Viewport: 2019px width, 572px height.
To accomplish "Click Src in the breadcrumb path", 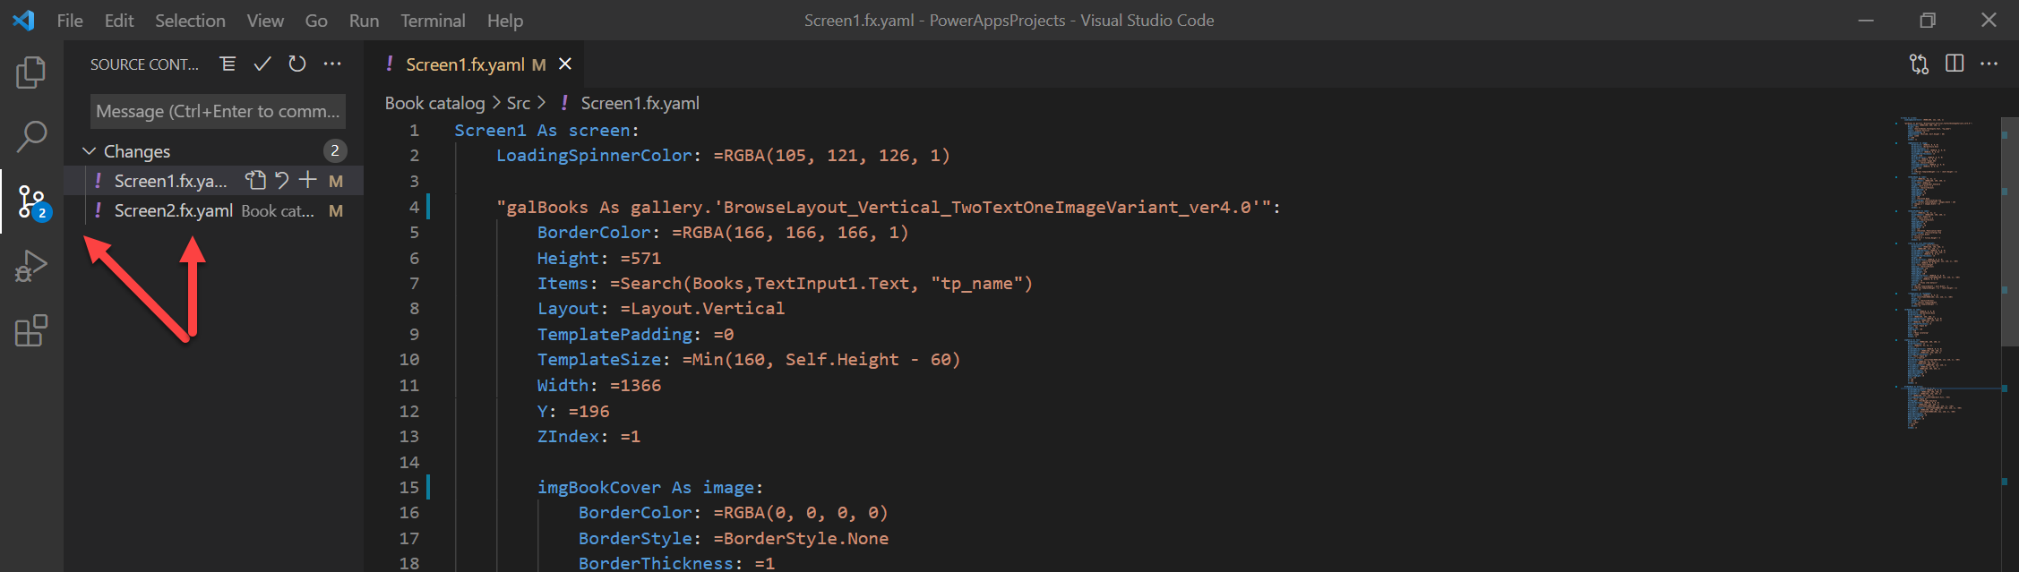I will pyautogui.click(x=519, y=103).
